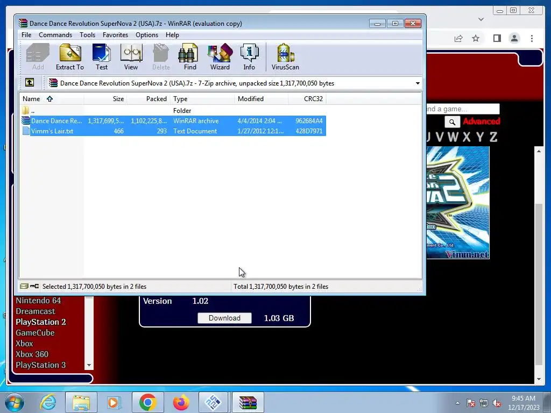Sort files by Name column header
The width and height of the screenshot is (551, 413).
pyautogui.click(x=51, y=99)
